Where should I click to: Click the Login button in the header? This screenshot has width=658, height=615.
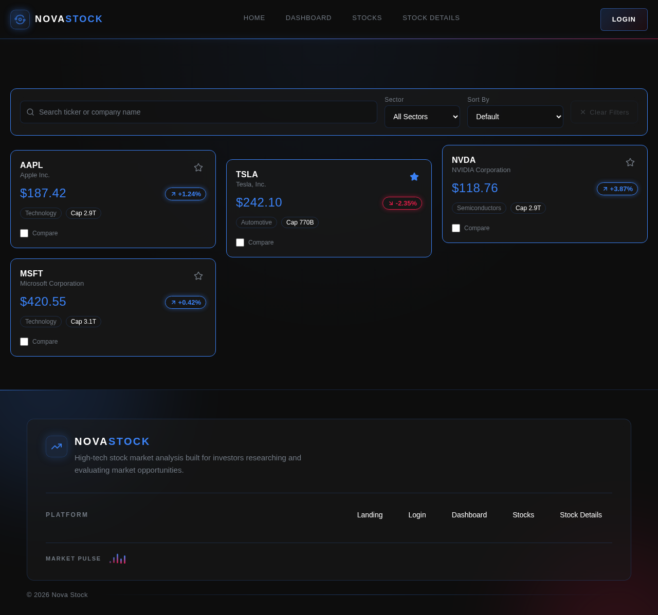tap(624, 20)
